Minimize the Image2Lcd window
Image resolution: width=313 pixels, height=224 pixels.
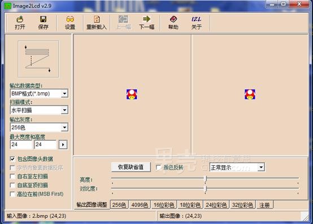(272, 4)
